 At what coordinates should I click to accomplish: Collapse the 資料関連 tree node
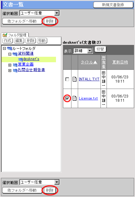(10, 54)
